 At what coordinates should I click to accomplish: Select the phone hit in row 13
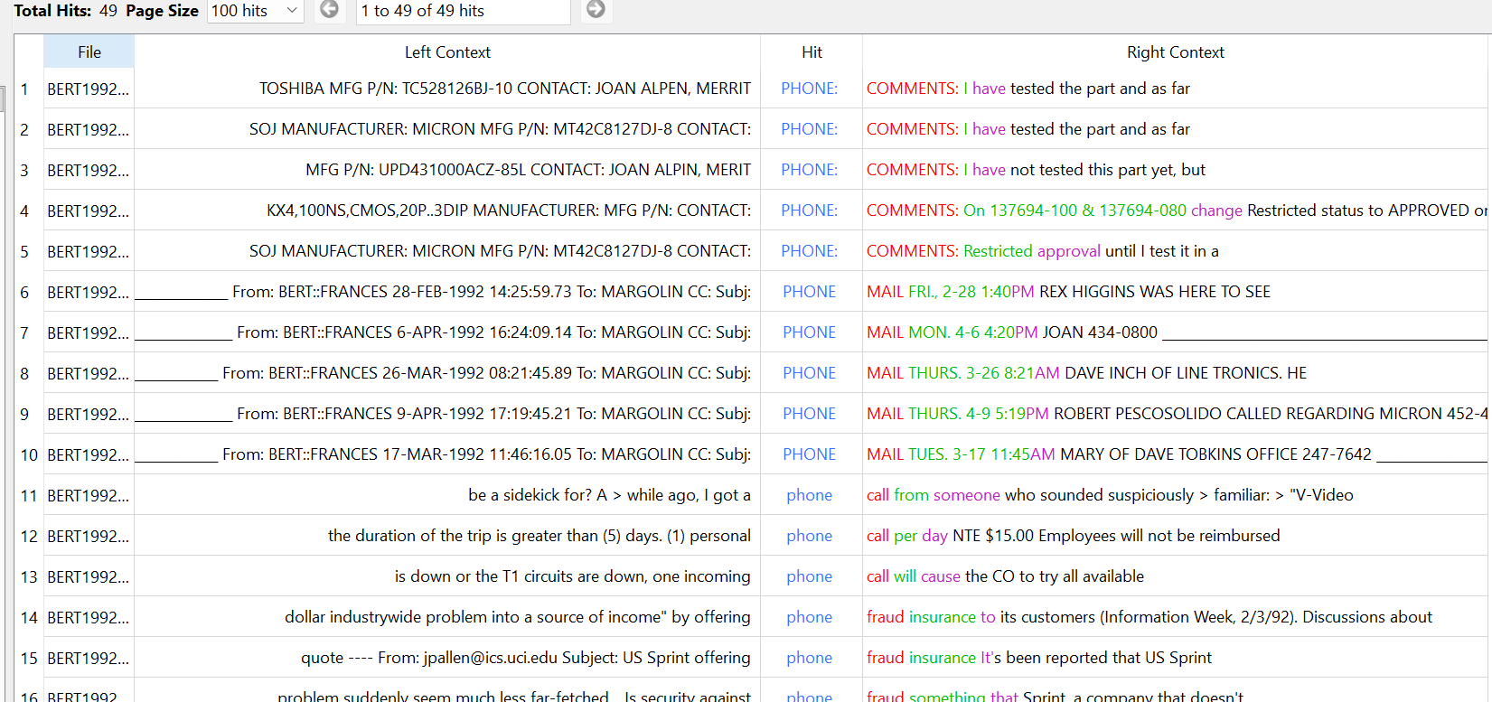click(x=809, y=576)
